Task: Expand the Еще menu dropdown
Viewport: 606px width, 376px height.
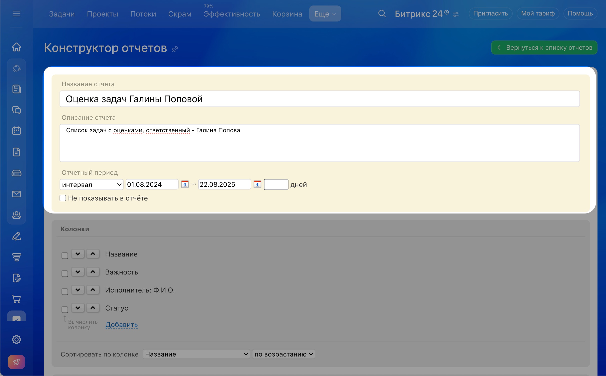Action: [325, 13]
